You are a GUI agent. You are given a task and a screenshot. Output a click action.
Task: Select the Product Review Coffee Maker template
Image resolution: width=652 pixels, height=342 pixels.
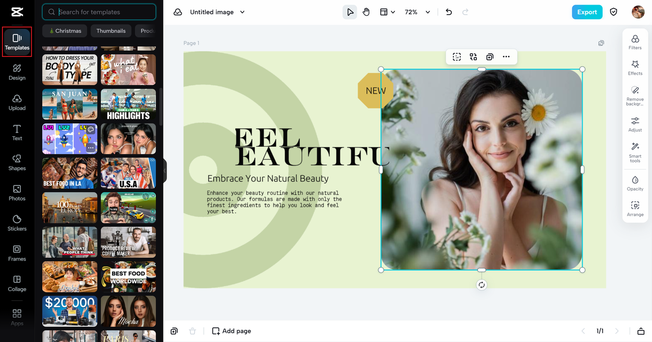(x=128, y=242)
